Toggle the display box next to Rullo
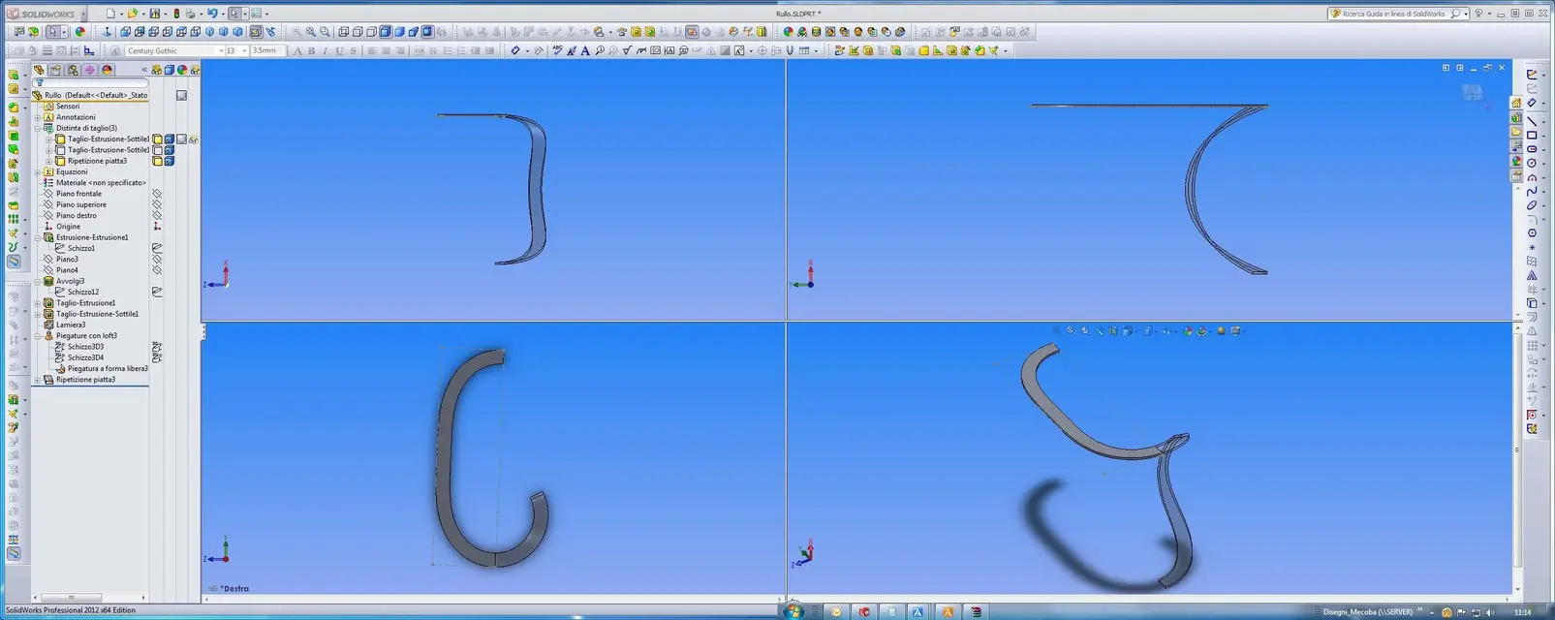The height and width of the screenshot is (620, 1555). coord(181,95)
